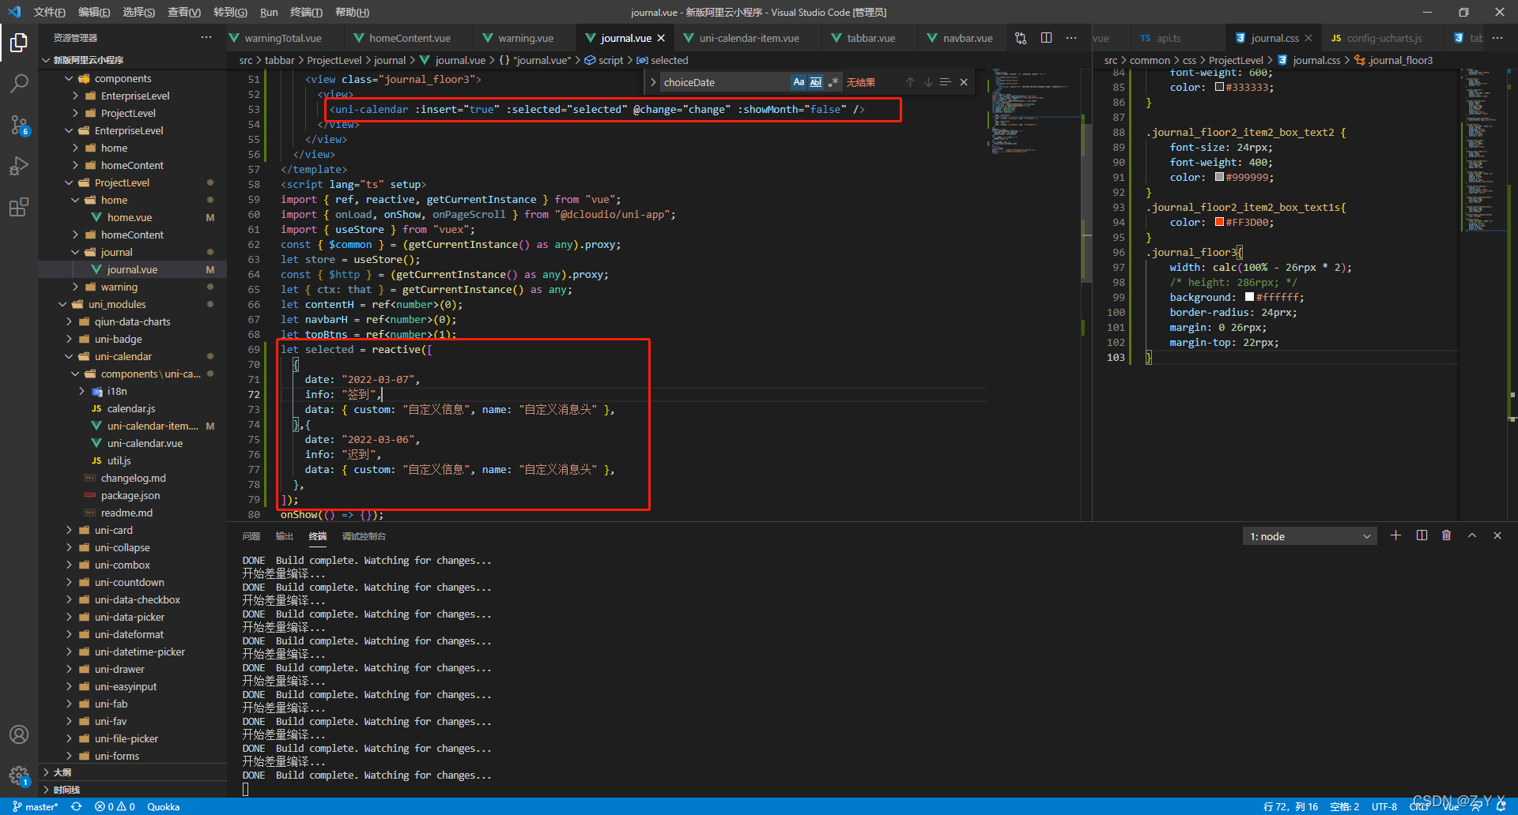Click the synchronize changes icon in status bar
Screen dimensions: 1518x815
76,806
